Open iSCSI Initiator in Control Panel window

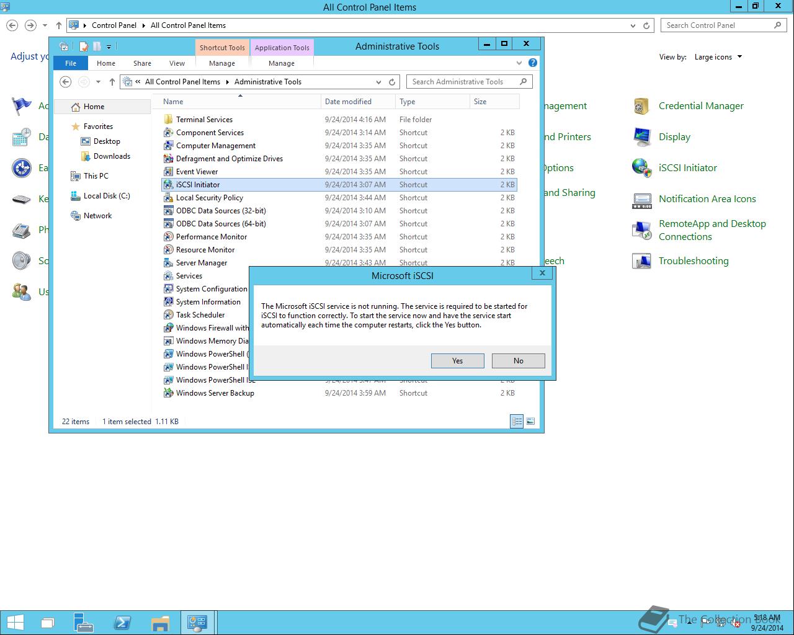tap(687, 168)
